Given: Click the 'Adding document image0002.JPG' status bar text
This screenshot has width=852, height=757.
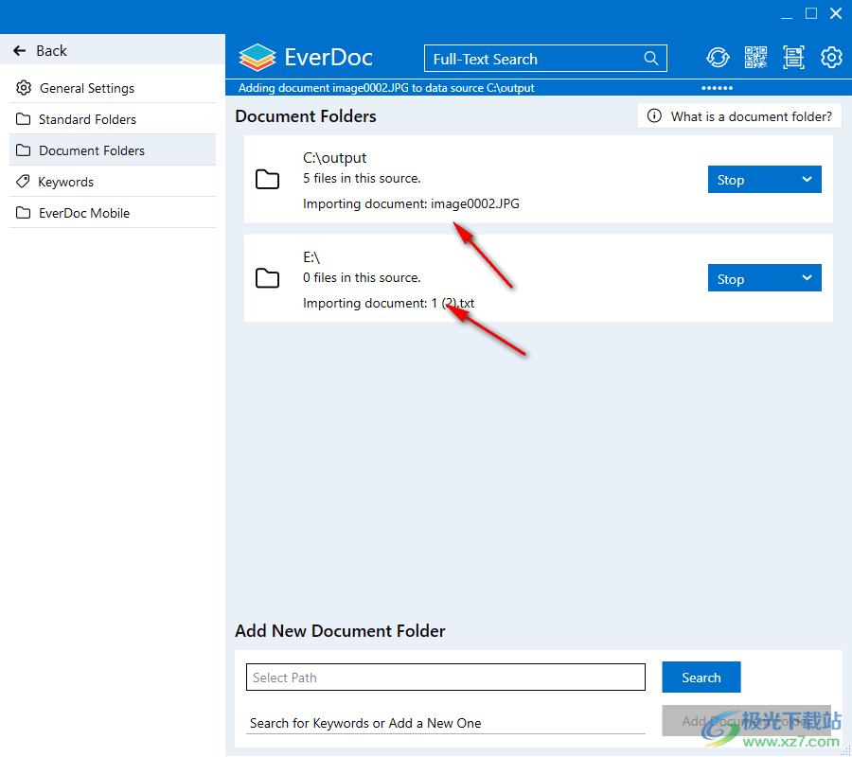Looking at the screenshot, I should [386, 88].
